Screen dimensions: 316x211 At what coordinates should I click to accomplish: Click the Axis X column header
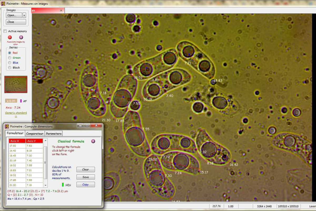(x=17, y=141)
